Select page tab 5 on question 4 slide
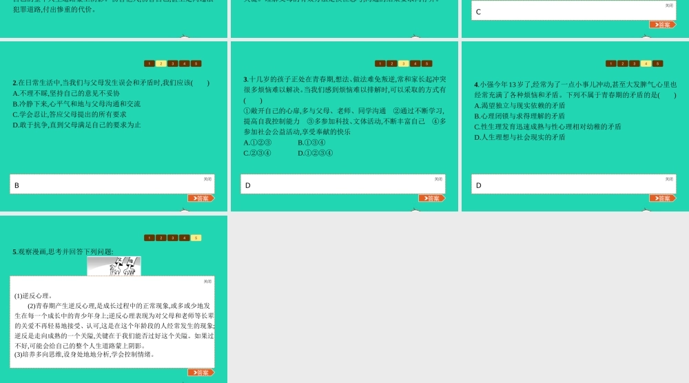Image resolution: width=689 pixels, height=383 pixels. (x=657, y=63)
